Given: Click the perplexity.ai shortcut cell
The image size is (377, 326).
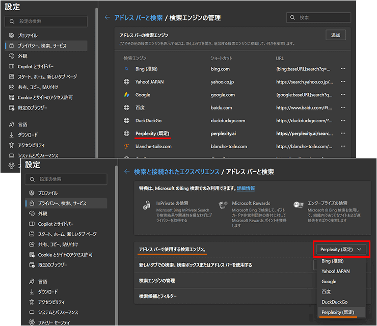Looking at the screenshot, I should pyautogui.click(x=223, y=133).
